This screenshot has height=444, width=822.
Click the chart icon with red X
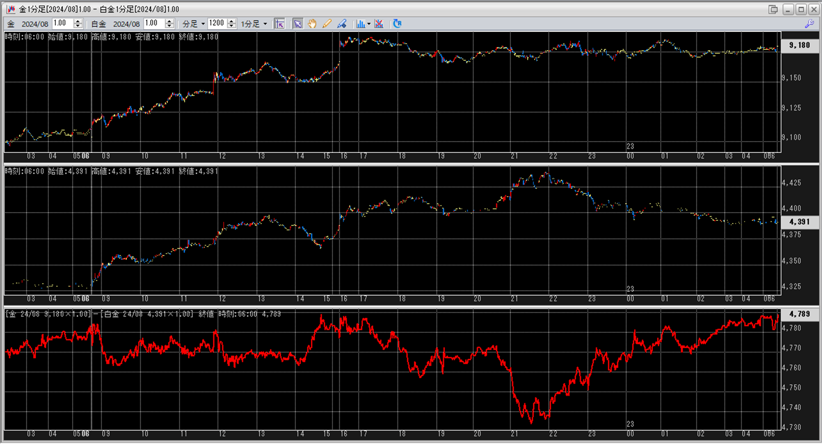pyautogui.click(x=379, y=24)
